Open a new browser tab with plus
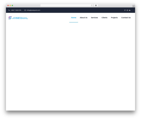141x119 pixels. 134,6
